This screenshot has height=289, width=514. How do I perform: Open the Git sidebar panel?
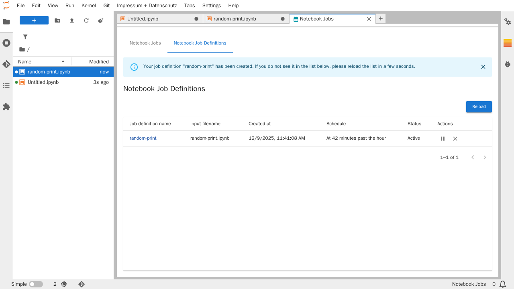[6, 64]
